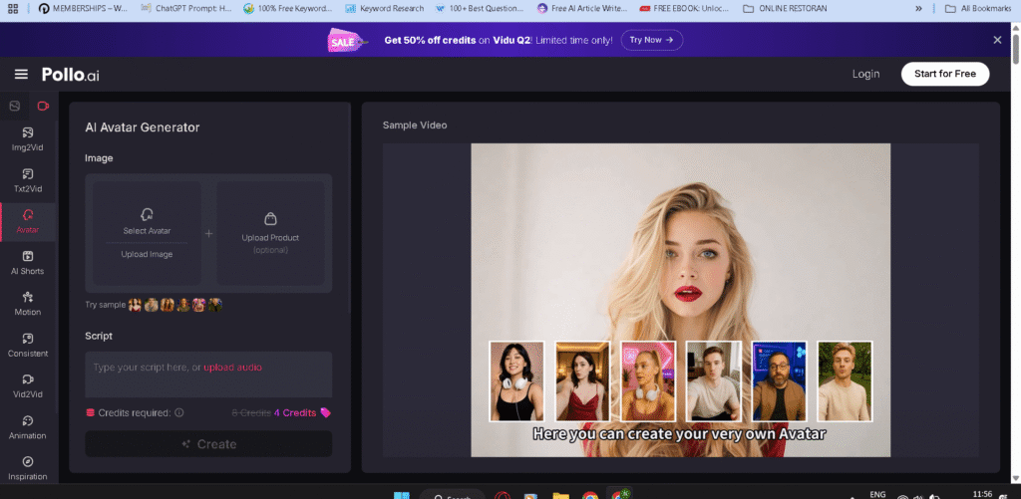Switch to the image mode toggle
Viewport: 1021px width, 499px height.
[14, 106]
